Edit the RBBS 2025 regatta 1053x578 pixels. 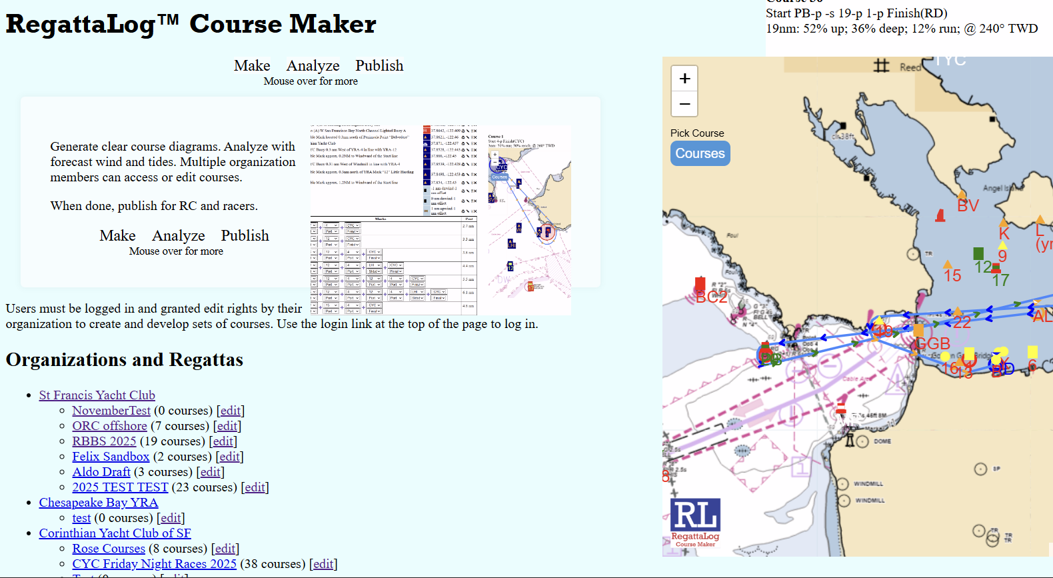pos(223,441)
